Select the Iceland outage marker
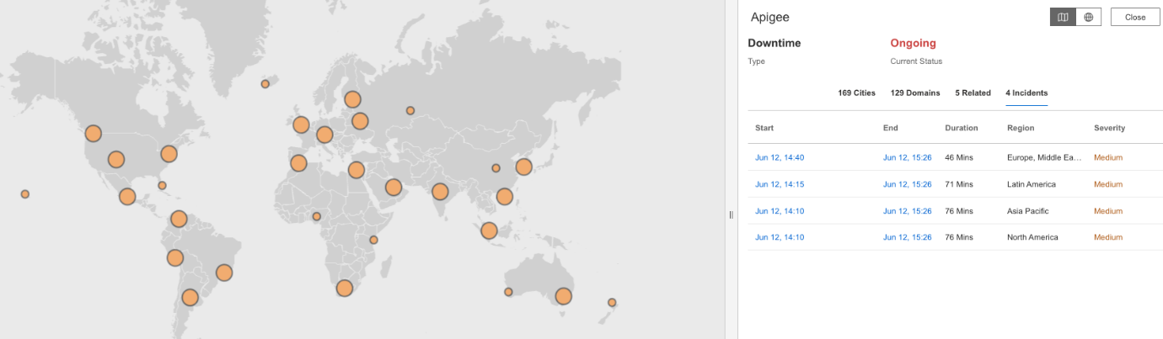Viewport: 1163px width, 339px height. click(x=265, y=84)
